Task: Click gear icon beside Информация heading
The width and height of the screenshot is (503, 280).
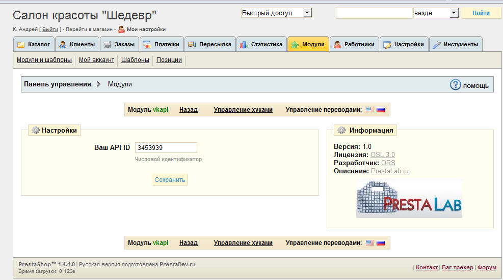Action: click(x=341, y=130)
